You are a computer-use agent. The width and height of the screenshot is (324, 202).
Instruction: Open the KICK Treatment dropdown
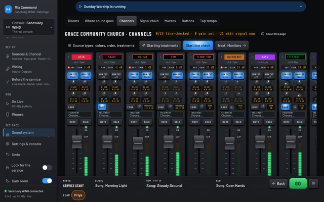coord(79,115)
